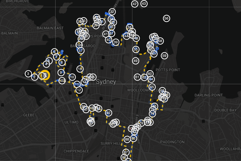Select the DARLING POINT suburb label
The width and height of the screenshot is (241, 161).
pos(209,95)
